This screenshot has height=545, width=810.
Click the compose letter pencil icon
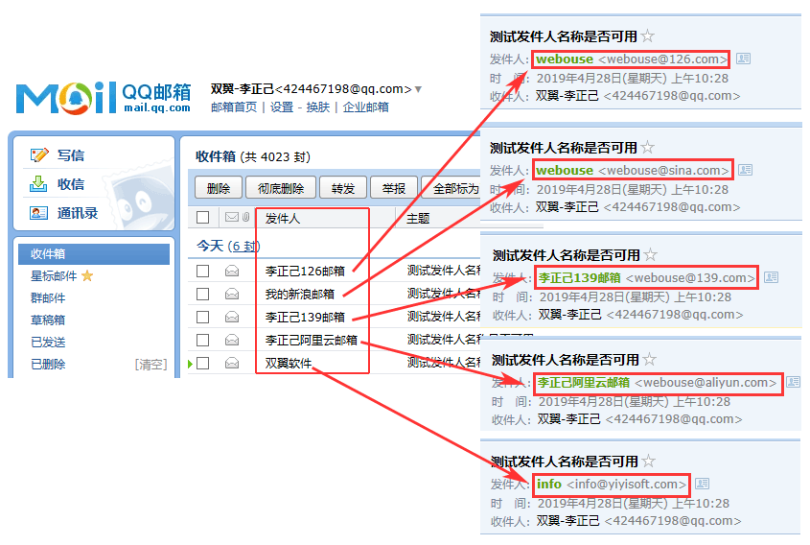coord(39,154)
